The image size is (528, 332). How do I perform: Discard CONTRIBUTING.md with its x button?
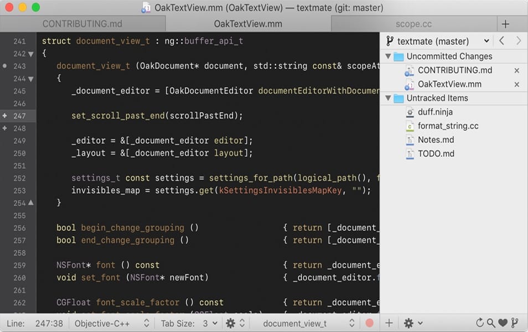coord(516,70)
